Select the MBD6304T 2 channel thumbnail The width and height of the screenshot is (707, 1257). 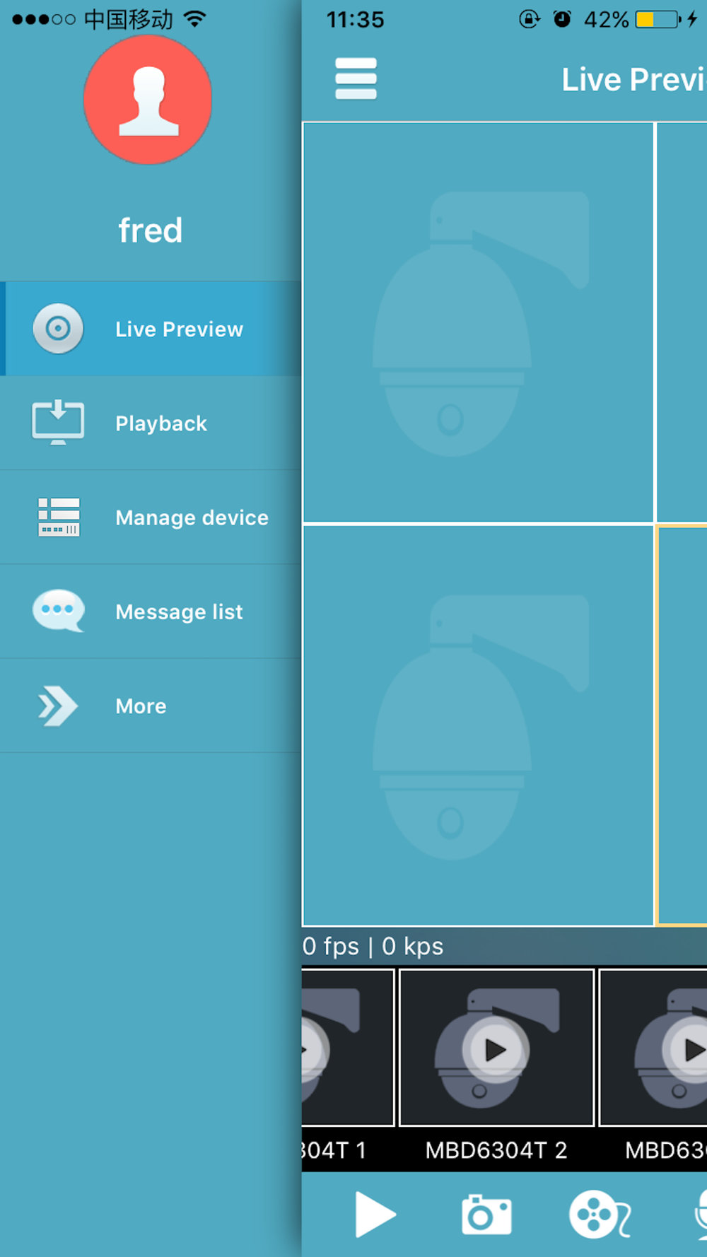(x=496, y=1048)
